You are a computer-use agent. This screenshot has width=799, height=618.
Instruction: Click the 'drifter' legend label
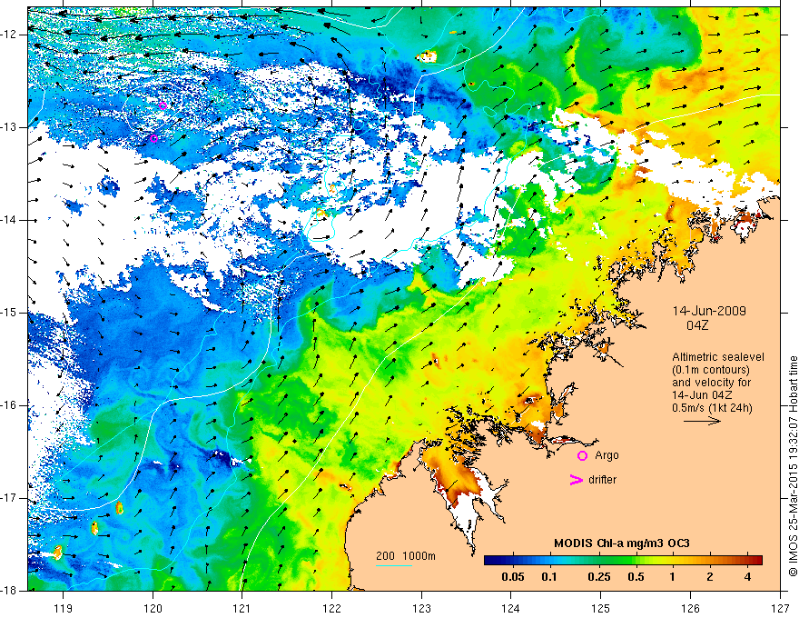pyautogui.click(x=602, y=480)
